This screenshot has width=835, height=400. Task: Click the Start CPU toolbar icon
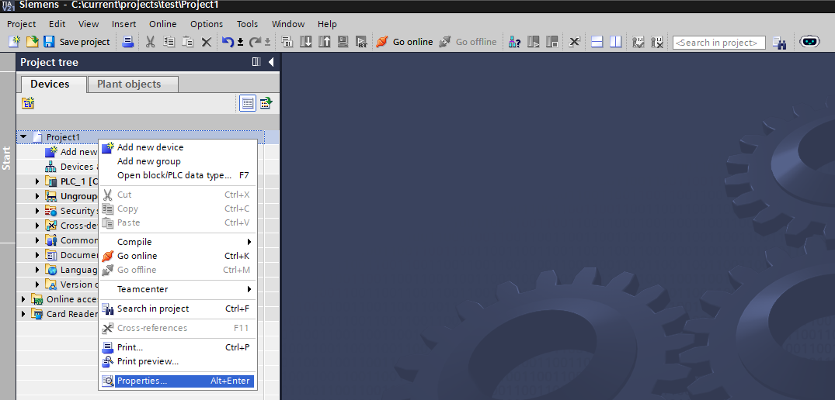[x=533, y=41]
